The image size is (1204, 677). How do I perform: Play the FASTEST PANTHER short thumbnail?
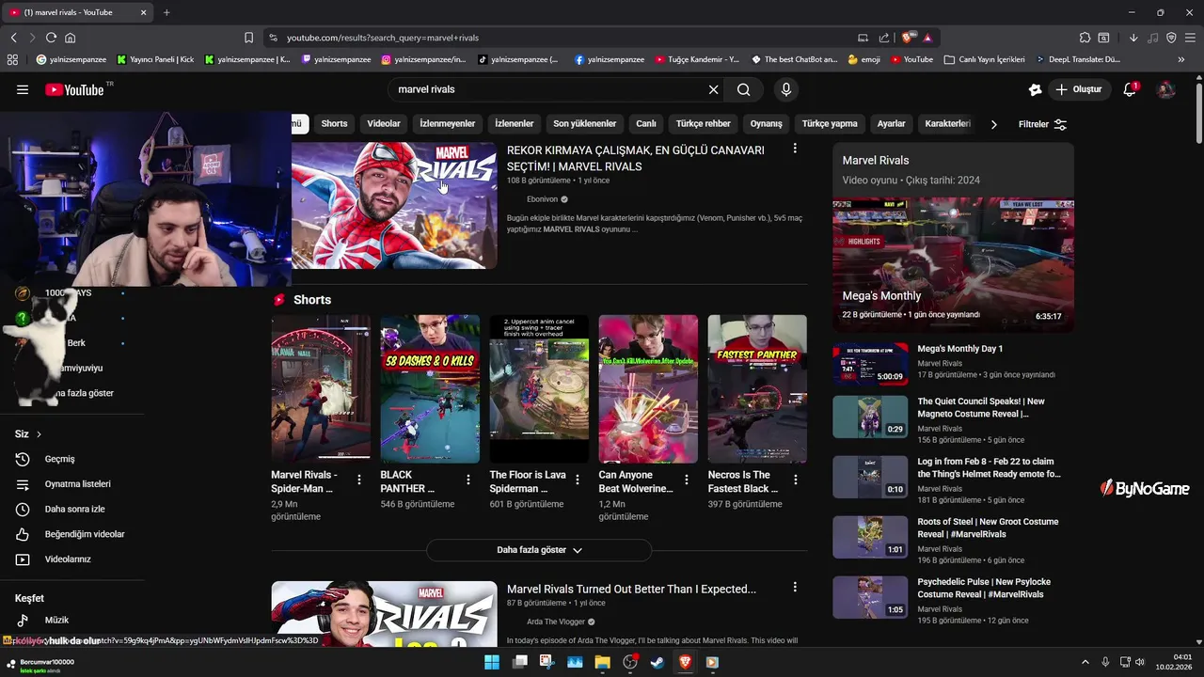point(757,388)
